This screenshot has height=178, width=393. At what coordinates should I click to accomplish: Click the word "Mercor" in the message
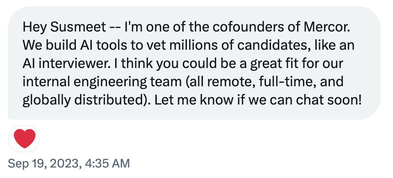coord(326,27)
